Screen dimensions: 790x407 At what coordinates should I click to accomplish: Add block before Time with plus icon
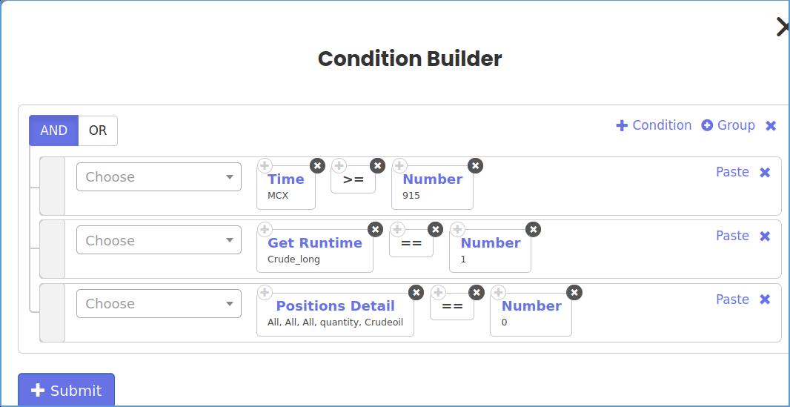(265, 165)
